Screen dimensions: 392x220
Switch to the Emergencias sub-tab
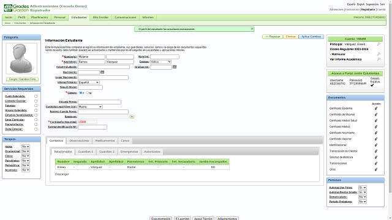(129, 152)
